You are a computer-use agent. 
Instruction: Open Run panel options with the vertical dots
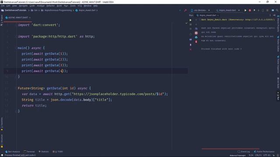(270, 15)
